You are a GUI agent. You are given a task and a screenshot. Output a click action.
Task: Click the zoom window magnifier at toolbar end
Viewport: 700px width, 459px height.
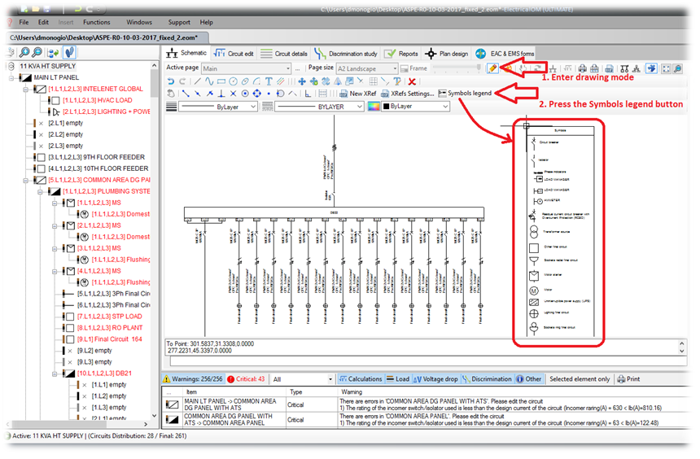point(677,68)
